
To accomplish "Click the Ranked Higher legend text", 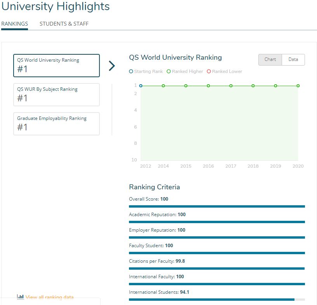I will (x=187, y=71).
